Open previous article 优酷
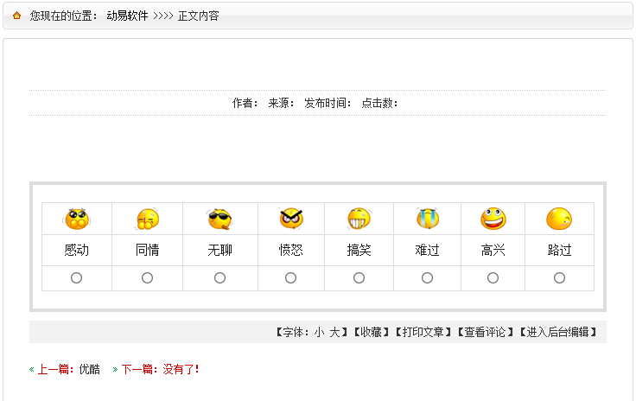 [90, 369]
